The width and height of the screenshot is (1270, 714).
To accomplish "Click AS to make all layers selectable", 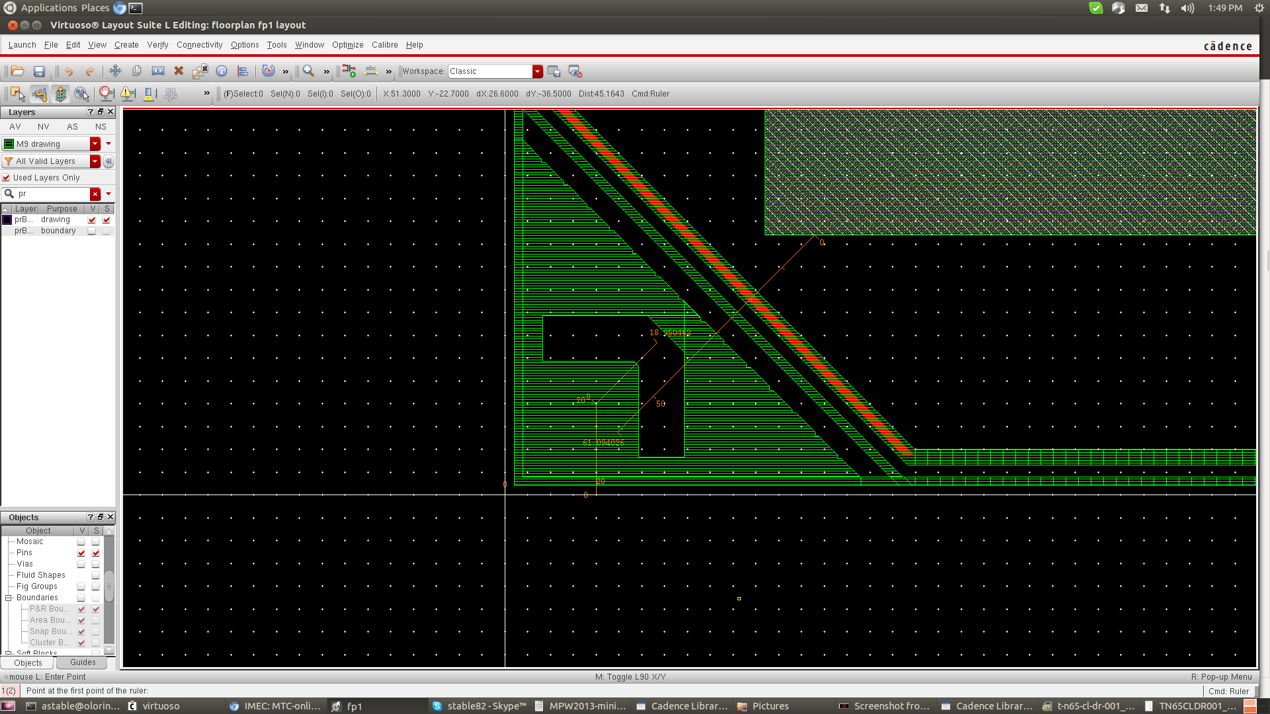I will click(x=72, y=127).
